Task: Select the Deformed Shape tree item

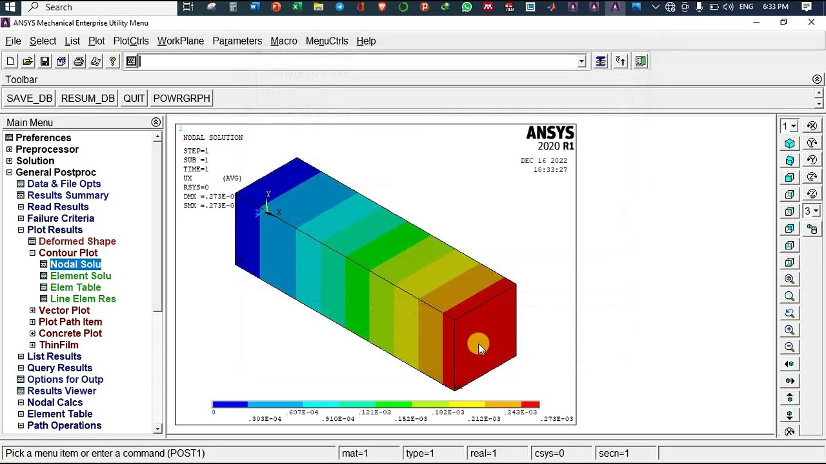Action: pyautogui.click(x=77, y=242)
